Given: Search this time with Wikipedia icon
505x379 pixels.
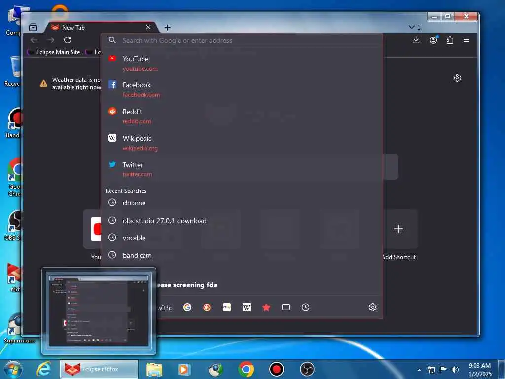Looking at the screenshot, I should (247, 307).
